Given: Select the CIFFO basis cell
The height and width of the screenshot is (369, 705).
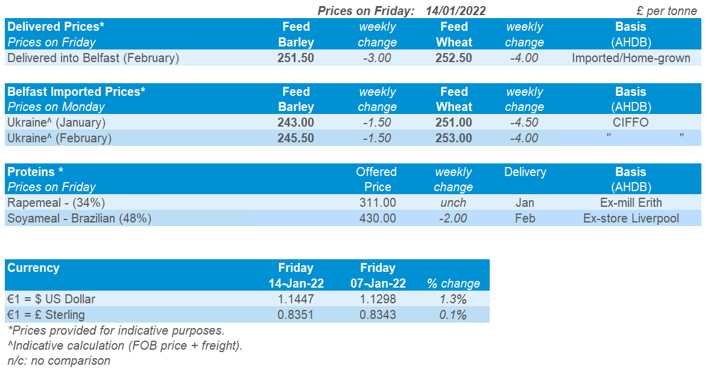Looking at the screenshot, I should 631,122.
